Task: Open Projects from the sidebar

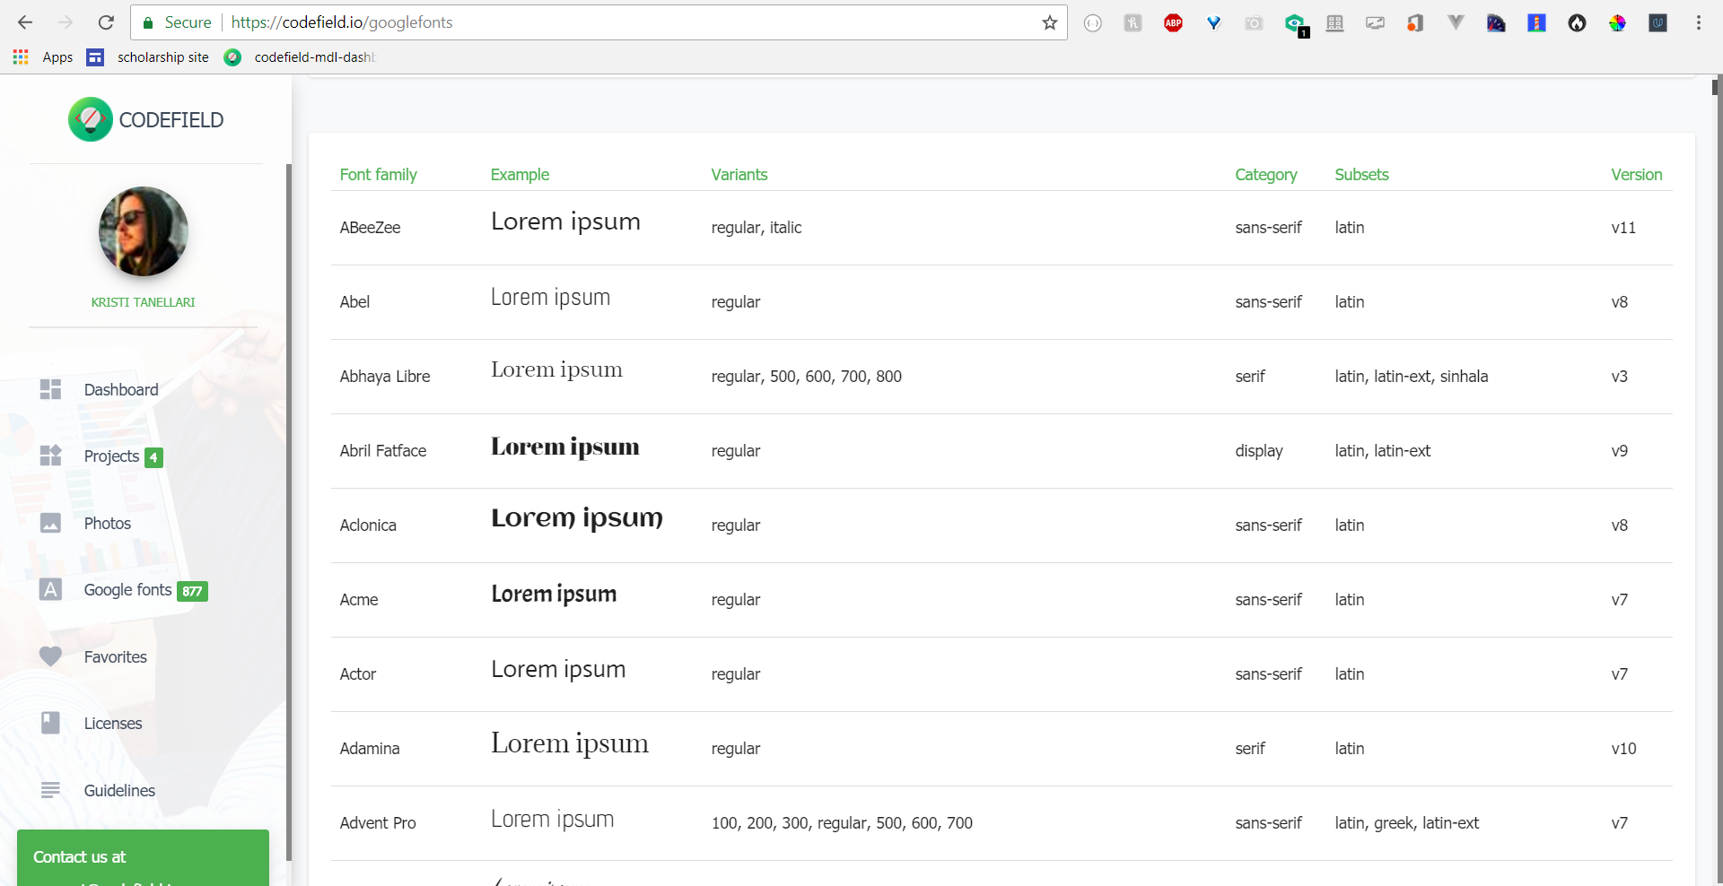Action: coord(111,456)
